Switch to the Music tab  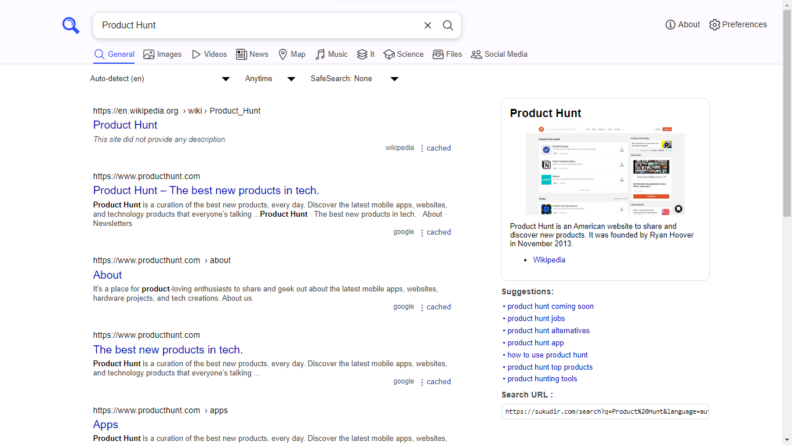coord(332,54)
